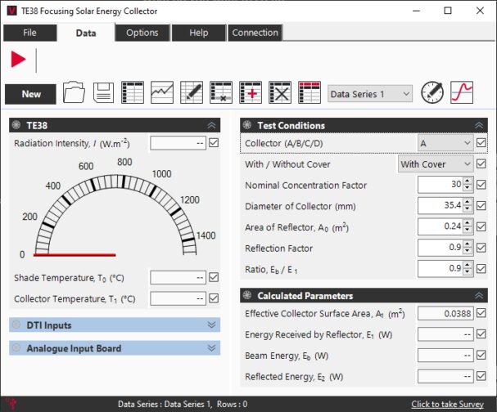Open the line chart view icon

(x=162, y=93)
